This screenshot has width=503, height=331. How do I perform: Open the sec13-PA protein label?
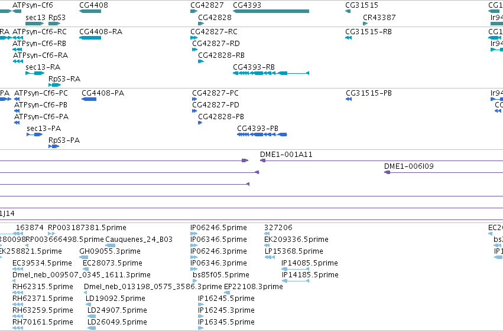(x=44, y=129)
